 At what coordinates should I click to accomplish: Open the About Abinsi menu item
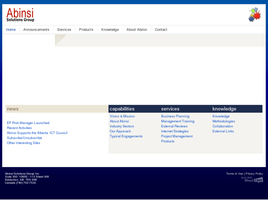tap(136, 30)
